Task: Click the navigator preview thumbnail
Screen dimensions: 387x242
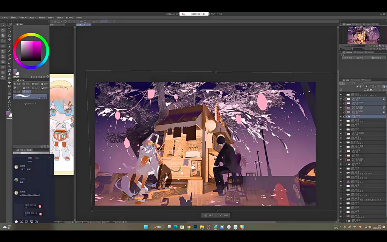Action: click(x=363, y=35)
